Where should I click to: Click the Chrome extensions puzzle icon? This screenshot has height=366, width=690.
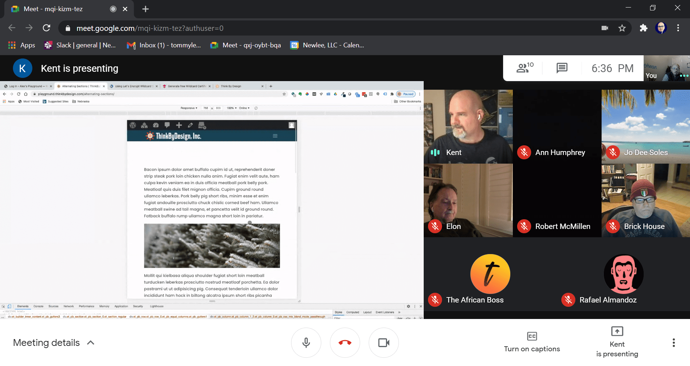point(643,28)
